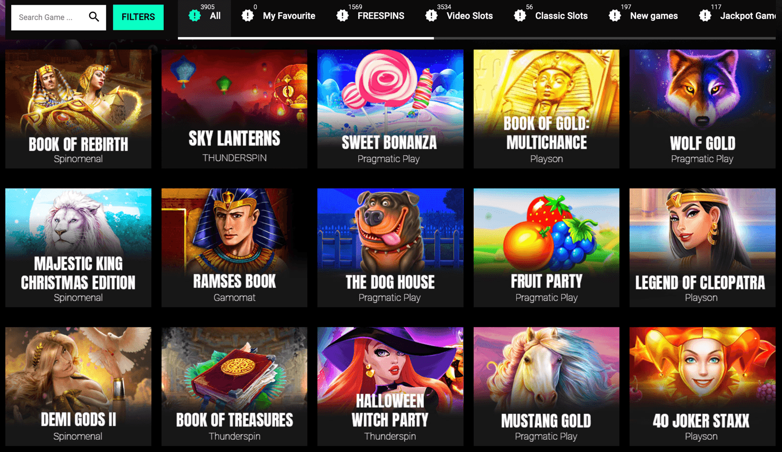Click the badge icon beside FREESPINS
This screenshot has height=452, width=782.
click(x=343, y=16)
